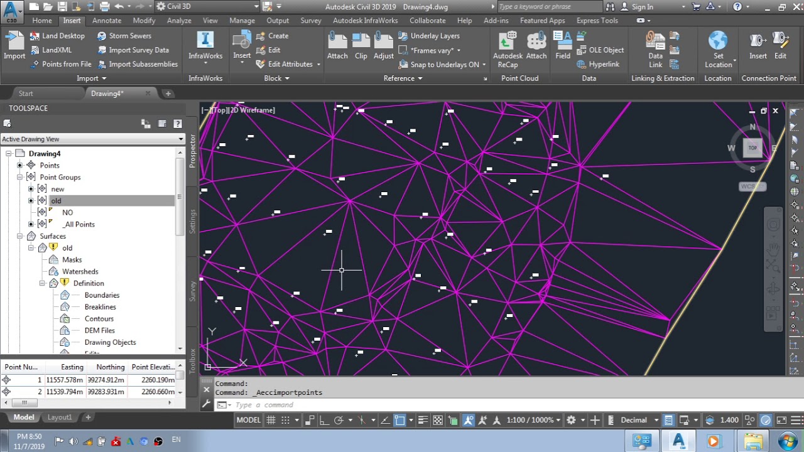The image size is (804, 452).
Task: Click the Attach reference icon
Action: tap(337, 45)
